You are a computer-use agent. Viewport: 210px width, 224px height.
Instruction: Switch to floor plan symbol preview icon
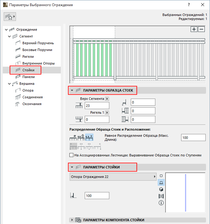(161, 176)
